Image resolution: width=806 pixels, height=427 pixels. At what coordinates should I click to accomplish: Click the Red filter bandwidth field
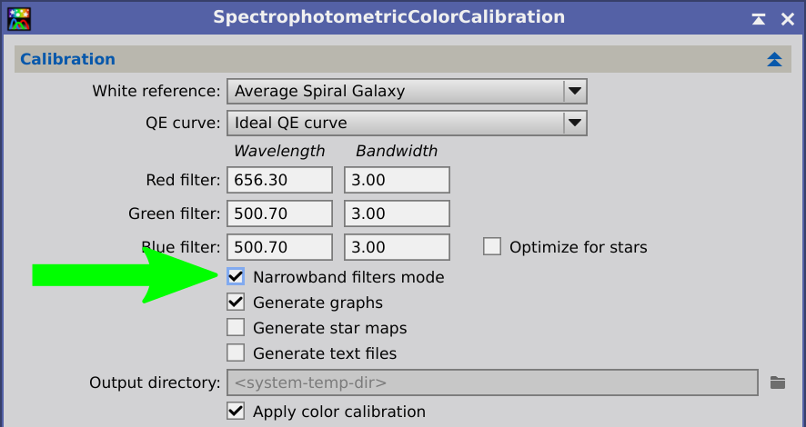click(397, 180)
